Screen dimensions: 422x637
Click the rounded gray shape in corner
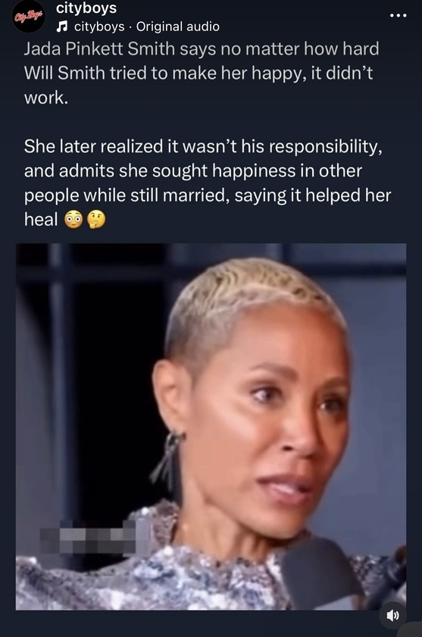pyautogui.click(x=414, y=629)
